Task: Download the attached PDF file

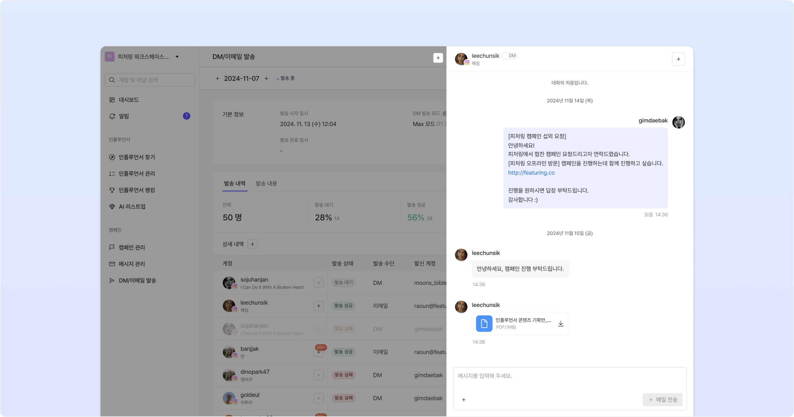Action: (560, 324)
